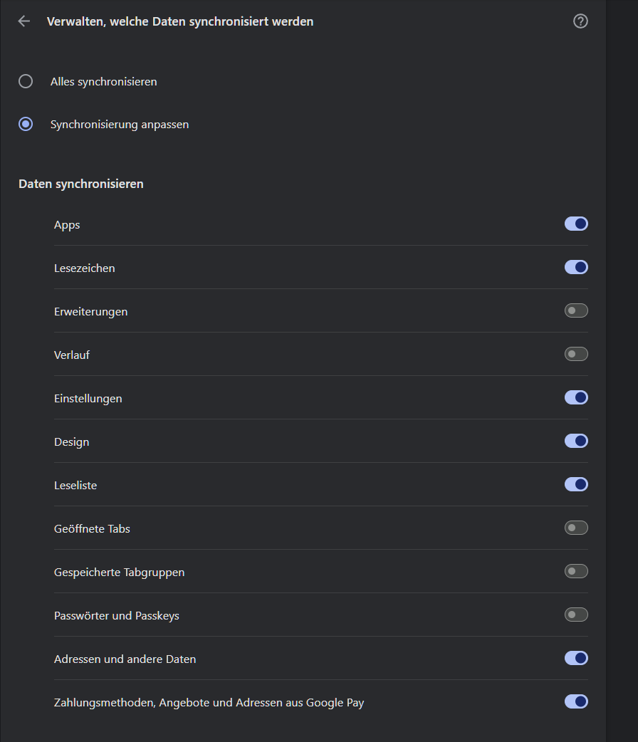
Task: Disable Adressen und andere Daten toggle
Action: point(576,658)
